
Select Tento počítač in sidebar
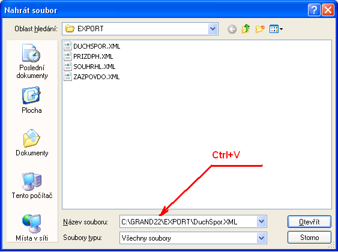tap(32, 185)
